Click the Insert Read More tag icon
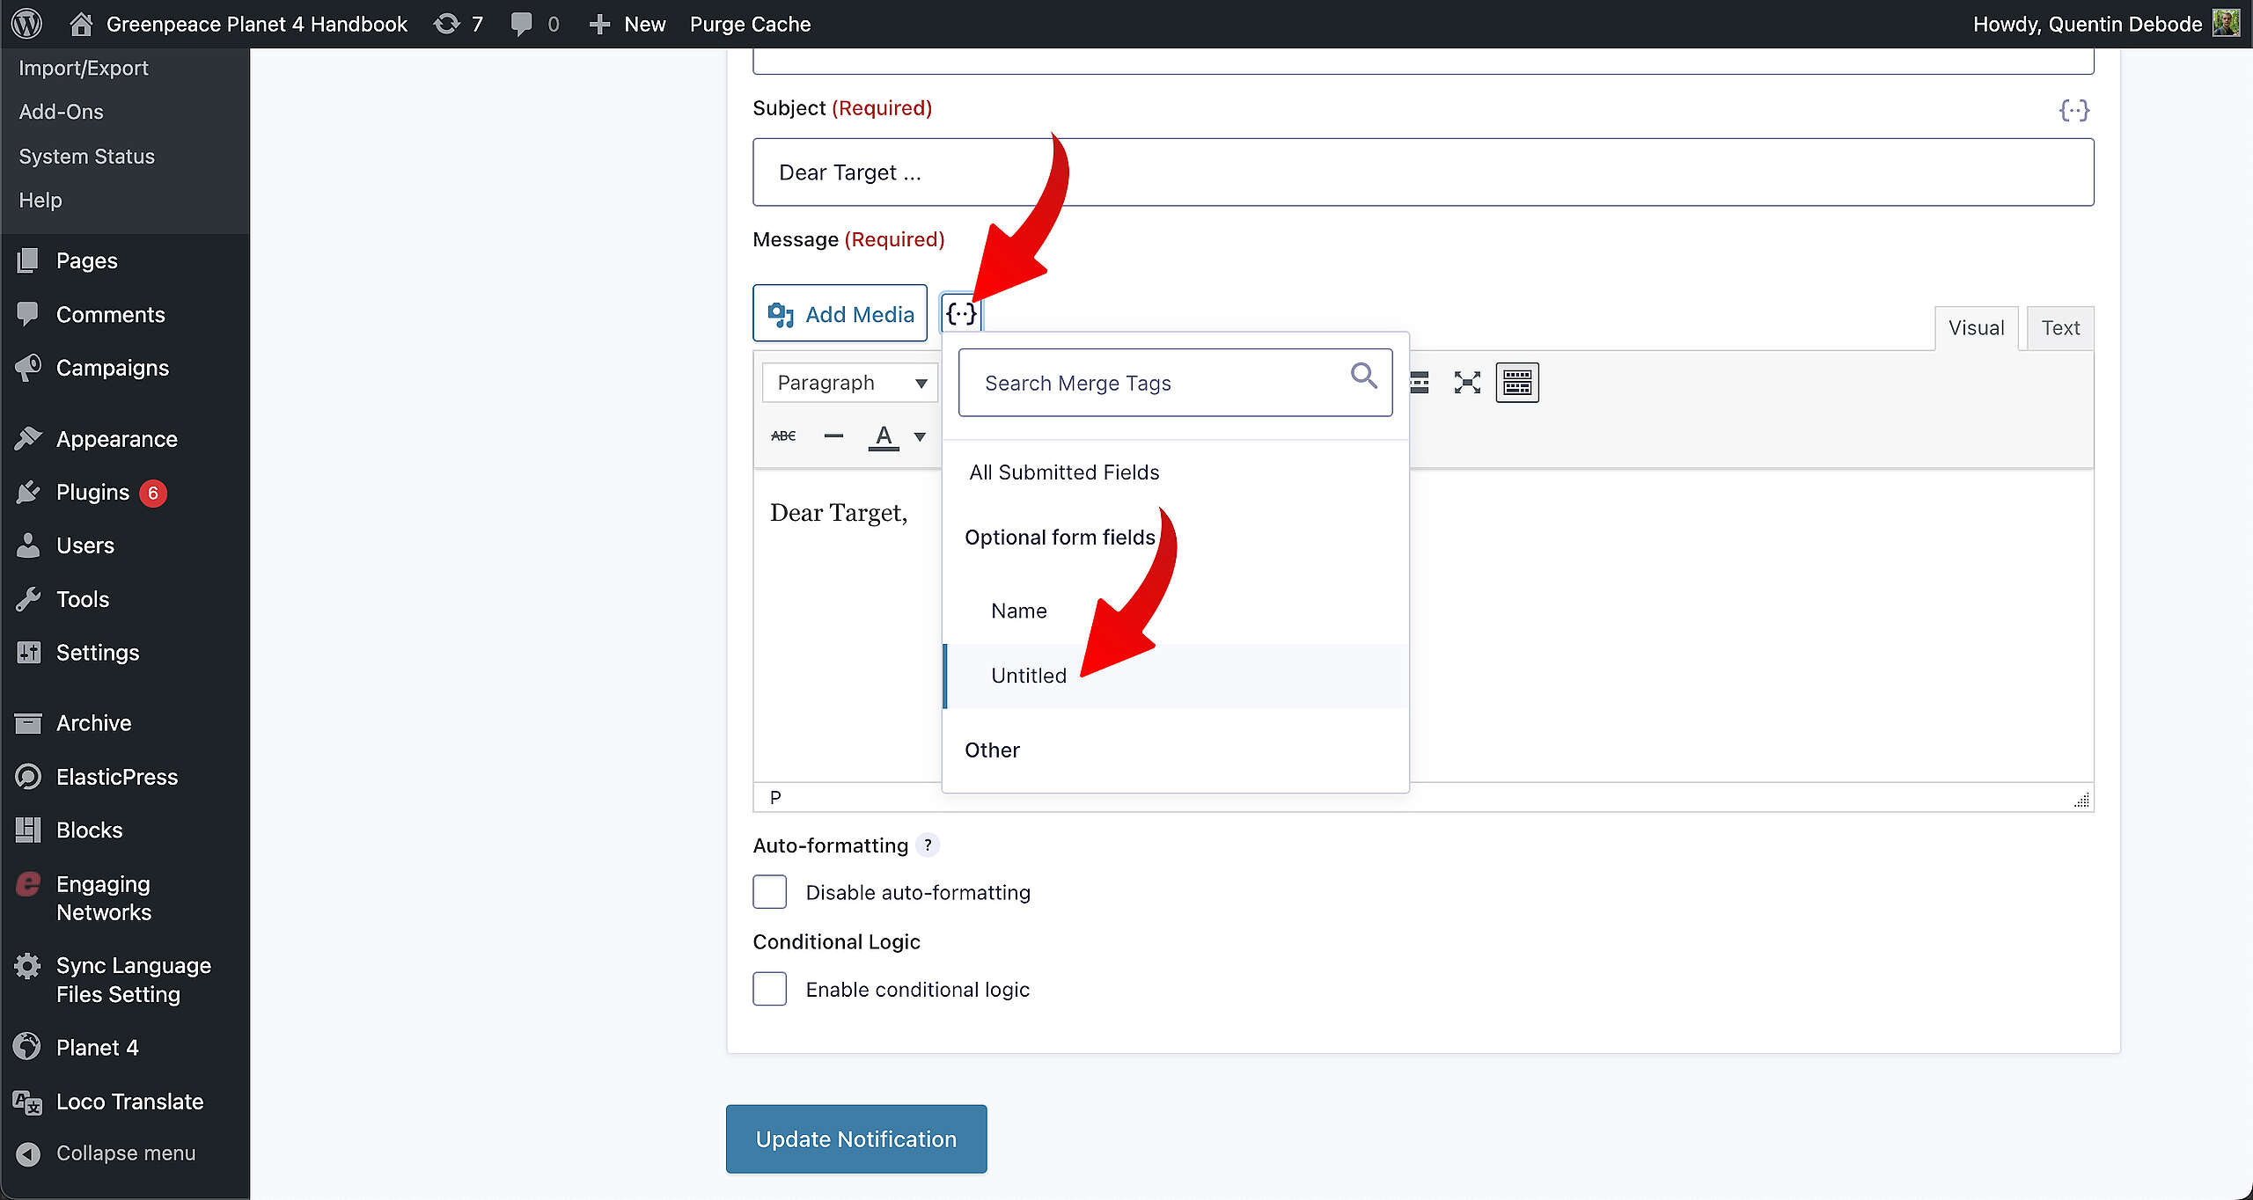This screenshot has height=1200, width=2253. (x=1420, y=383)
